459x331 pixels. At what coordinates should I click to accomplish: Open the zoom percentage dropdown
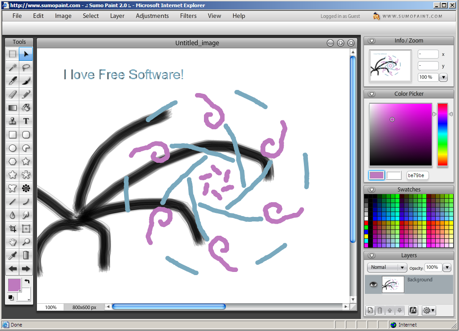pyautogui.click(x=443, y=77)
